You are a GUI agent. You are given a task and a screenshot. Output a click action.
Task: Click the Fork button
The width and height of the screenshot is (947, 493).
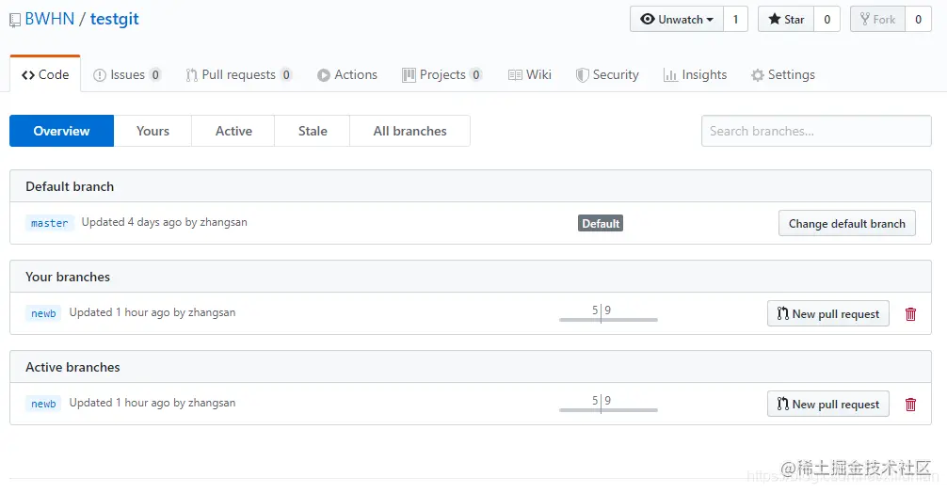[x=877, y=20]
